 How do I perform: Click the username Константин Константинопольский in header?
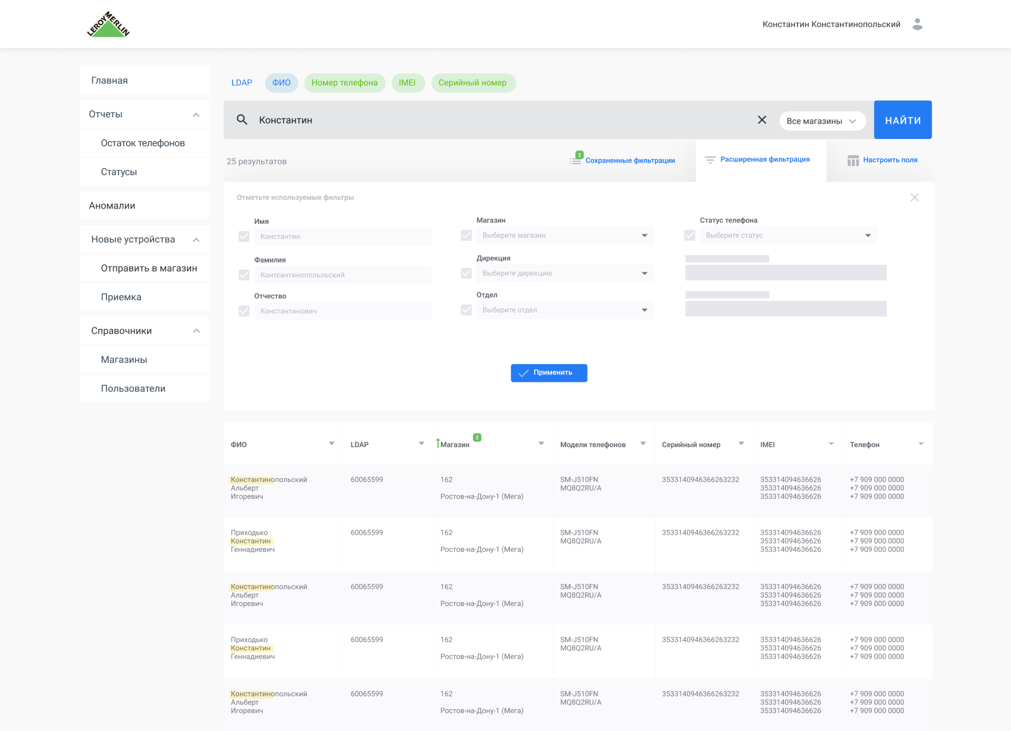pos(832,24)
